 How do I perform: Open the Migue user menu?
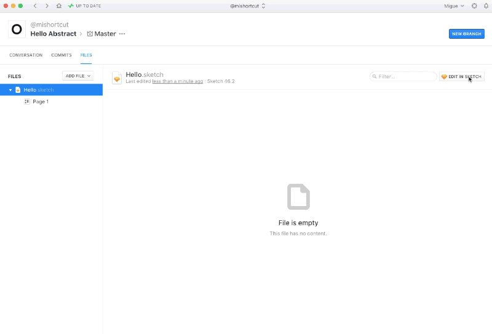tap(454, 6)
